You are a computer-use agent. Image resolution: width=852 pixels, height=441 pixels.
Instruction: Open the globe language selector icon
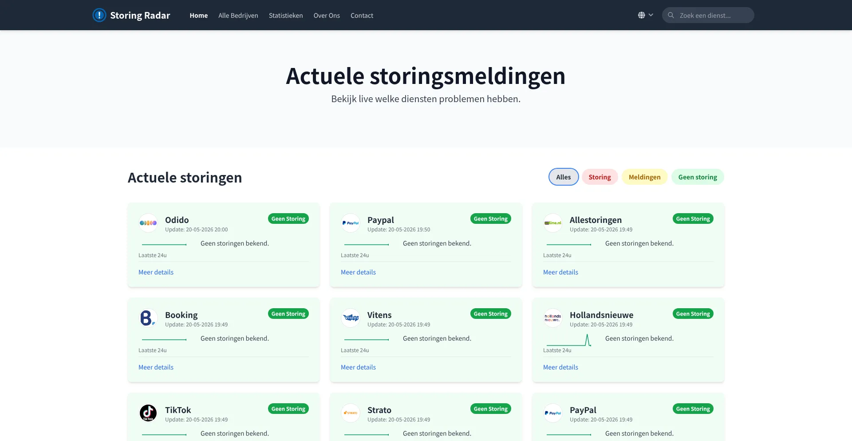pyautogui.click(x=641, y=15)
